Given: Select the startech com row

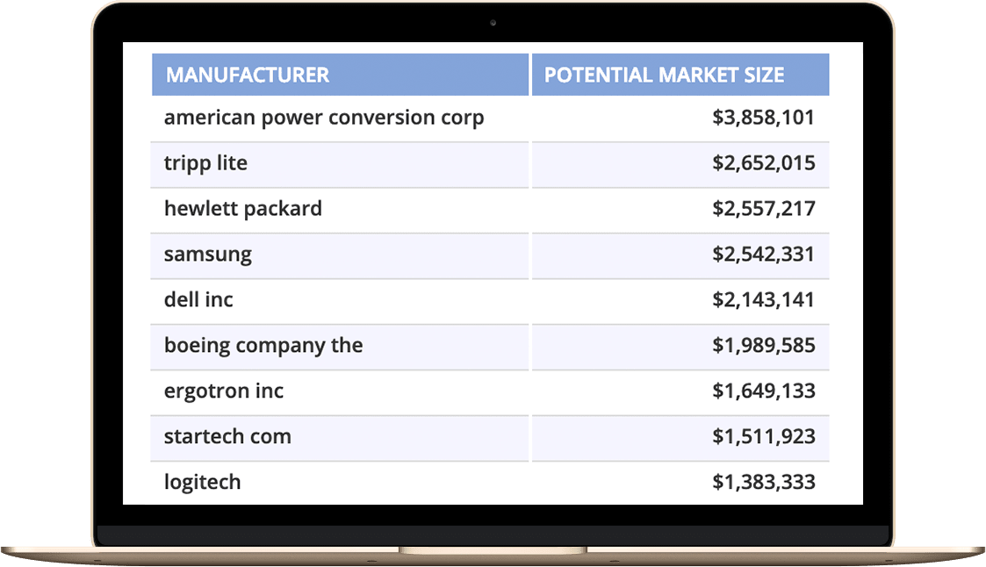Looking at the screenshot, I should pos(490,437).
